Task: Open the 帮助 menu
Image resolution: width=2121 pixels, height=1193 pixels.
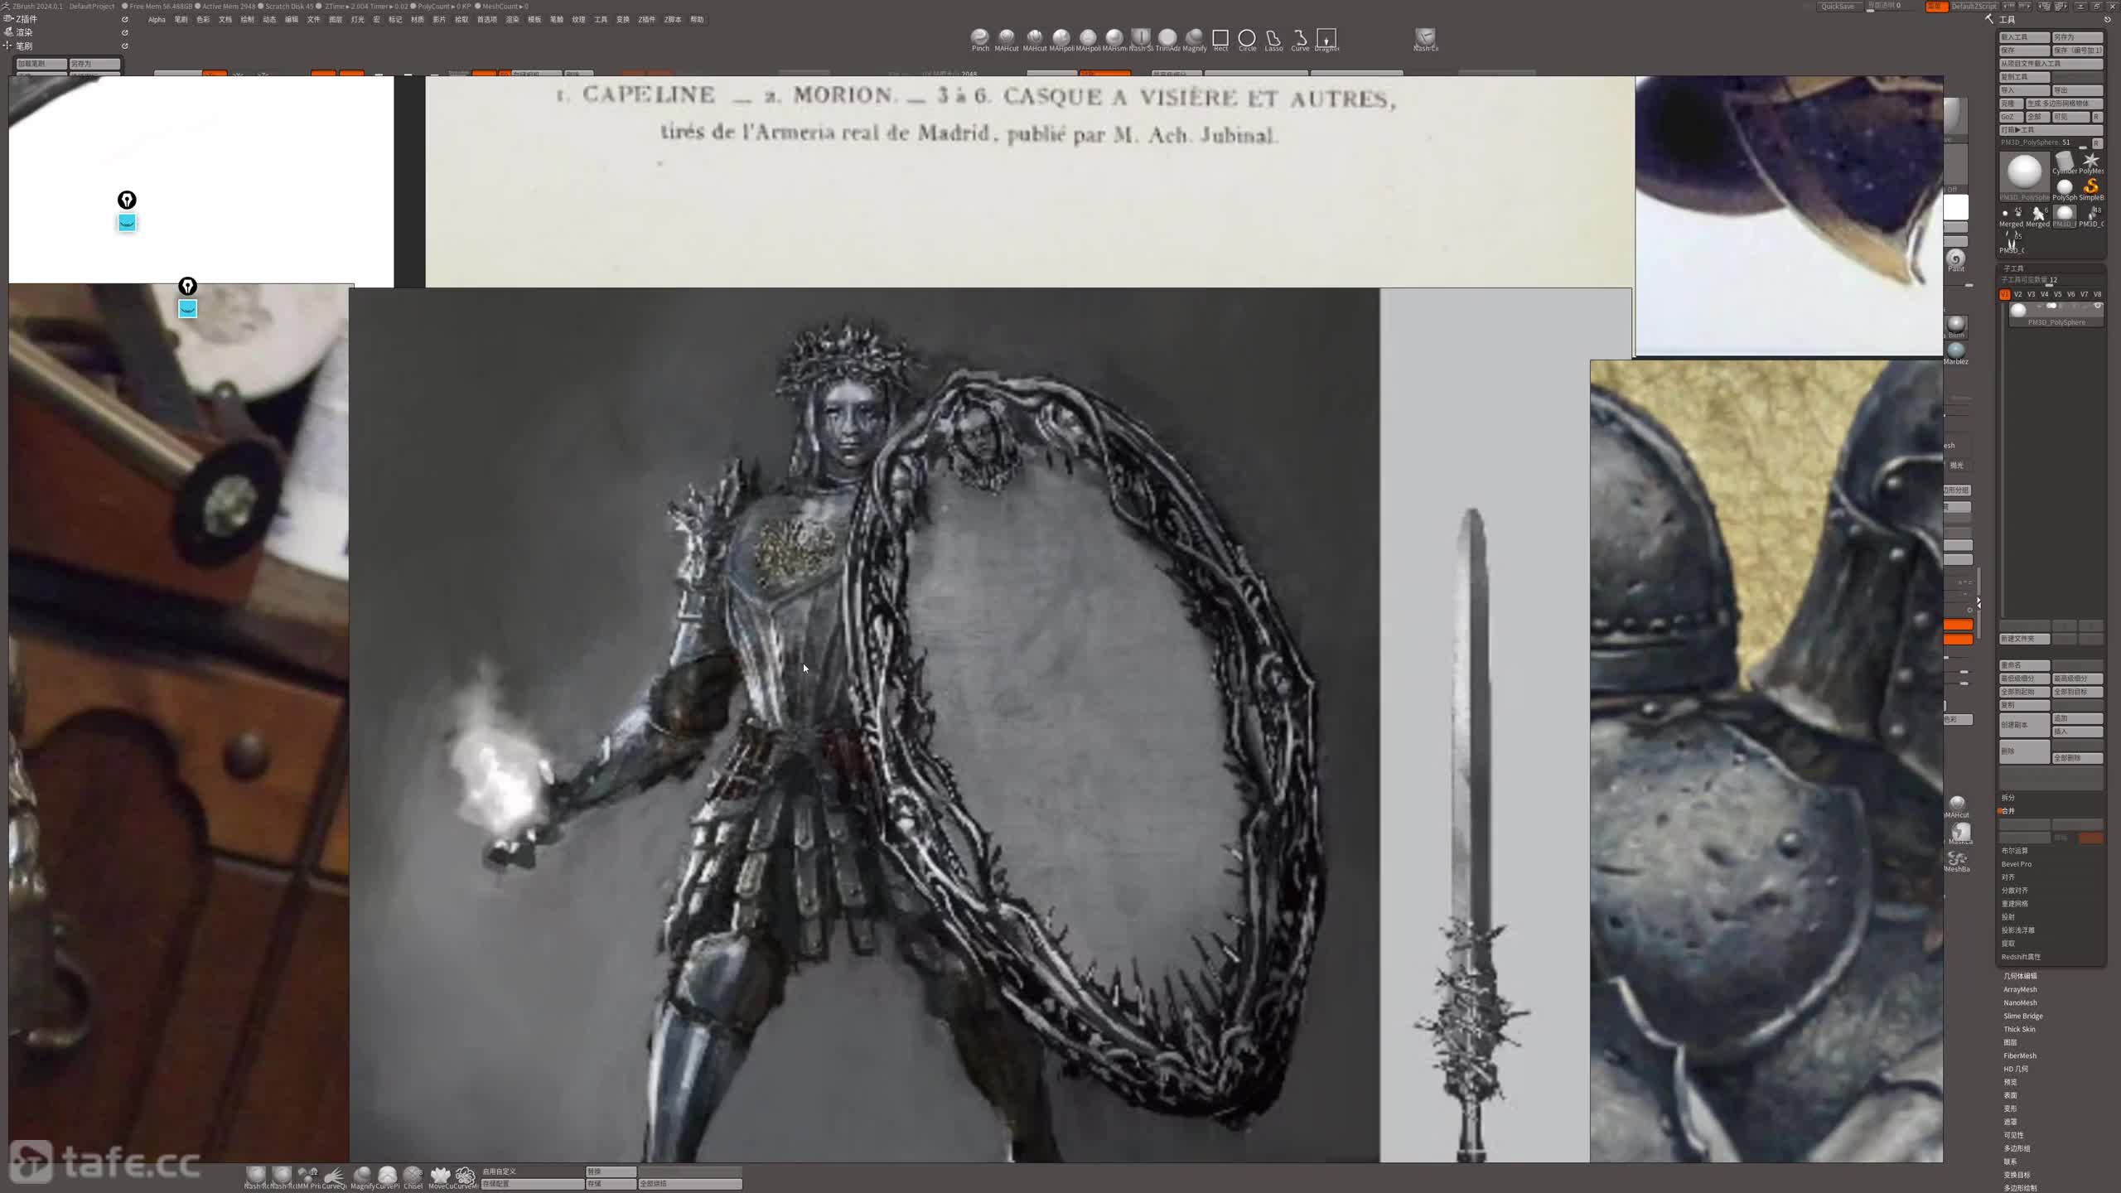Action: (x=697, y=19)
